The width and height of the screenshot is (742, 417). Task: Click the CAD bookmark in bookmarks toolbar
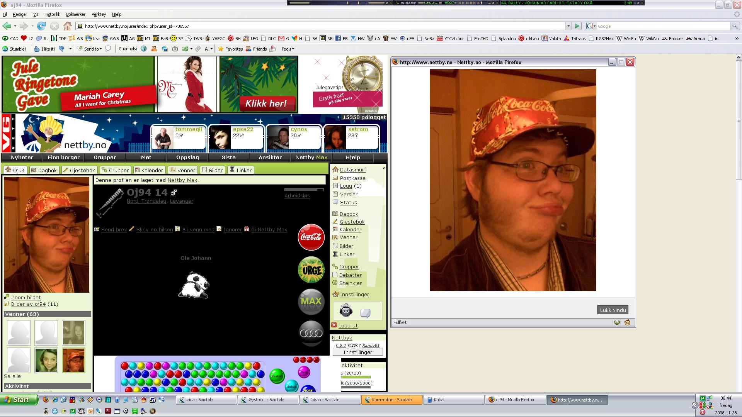coord(10,38)
